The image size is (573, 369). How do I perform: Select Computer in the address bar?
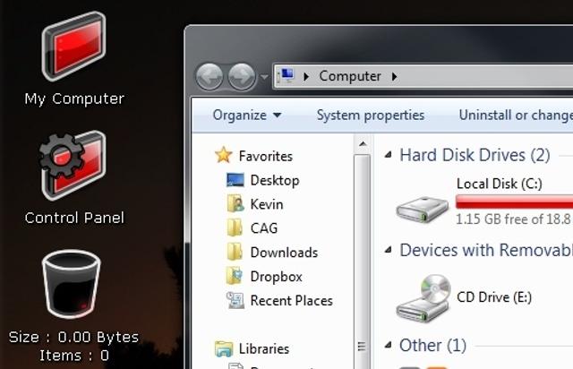click(350, 76)
